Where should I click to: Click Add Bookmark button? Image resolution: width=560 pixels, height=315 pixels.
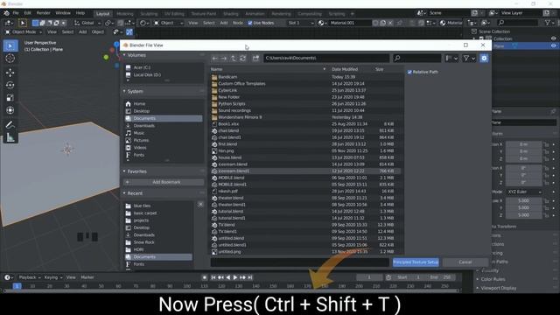164,182
